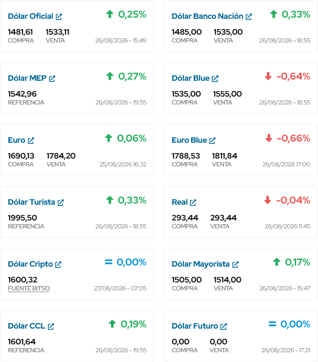
Task: Open the Euro Blue title link
Action: (x=189, y=140)
